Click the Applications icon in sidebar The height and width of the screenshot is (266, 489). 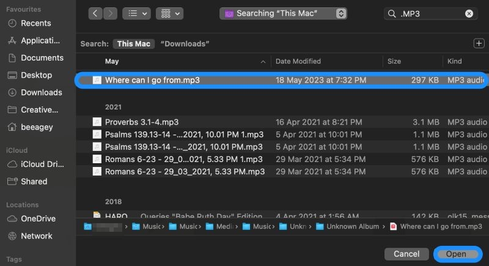[x=12, y=40]
